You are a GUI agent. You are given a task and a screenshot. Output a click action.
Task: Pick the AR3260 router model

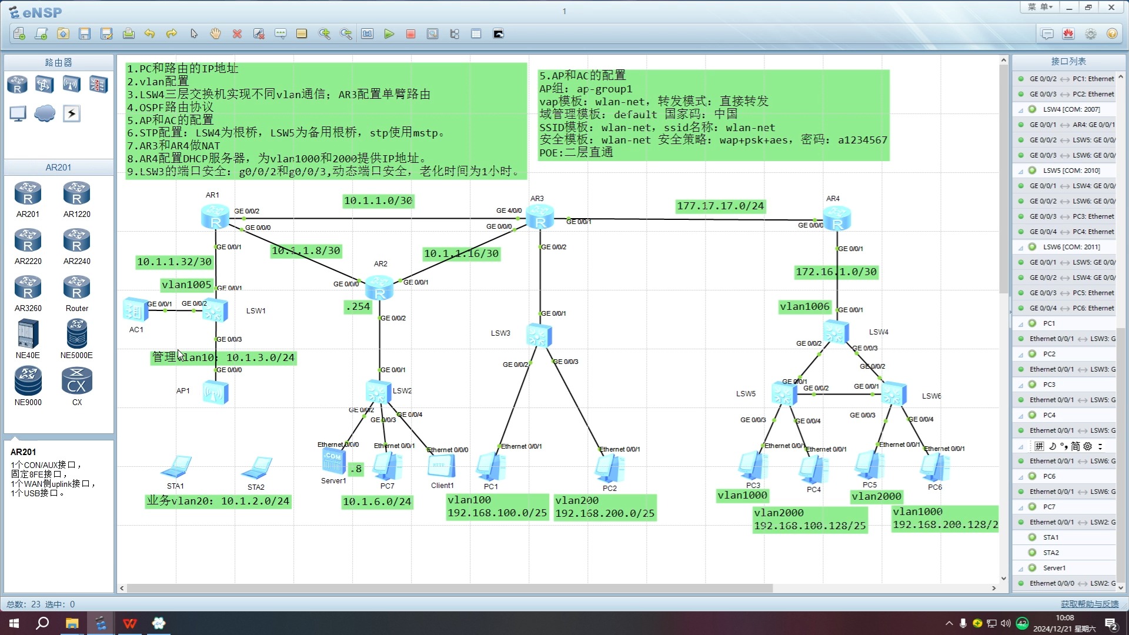pos(28,294)
